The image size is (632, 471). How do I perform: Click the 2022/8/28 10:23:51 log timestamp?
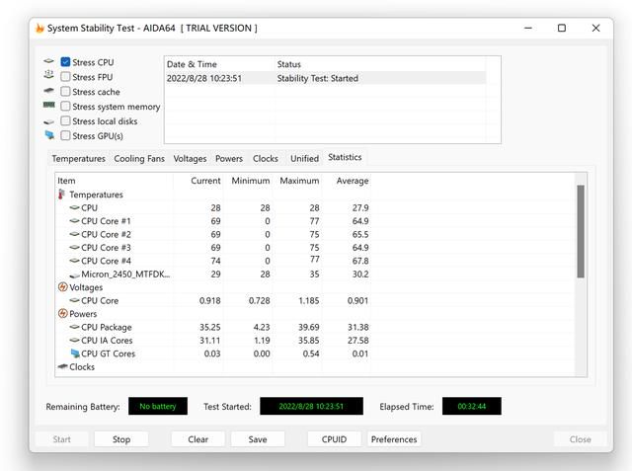(204, 78)
